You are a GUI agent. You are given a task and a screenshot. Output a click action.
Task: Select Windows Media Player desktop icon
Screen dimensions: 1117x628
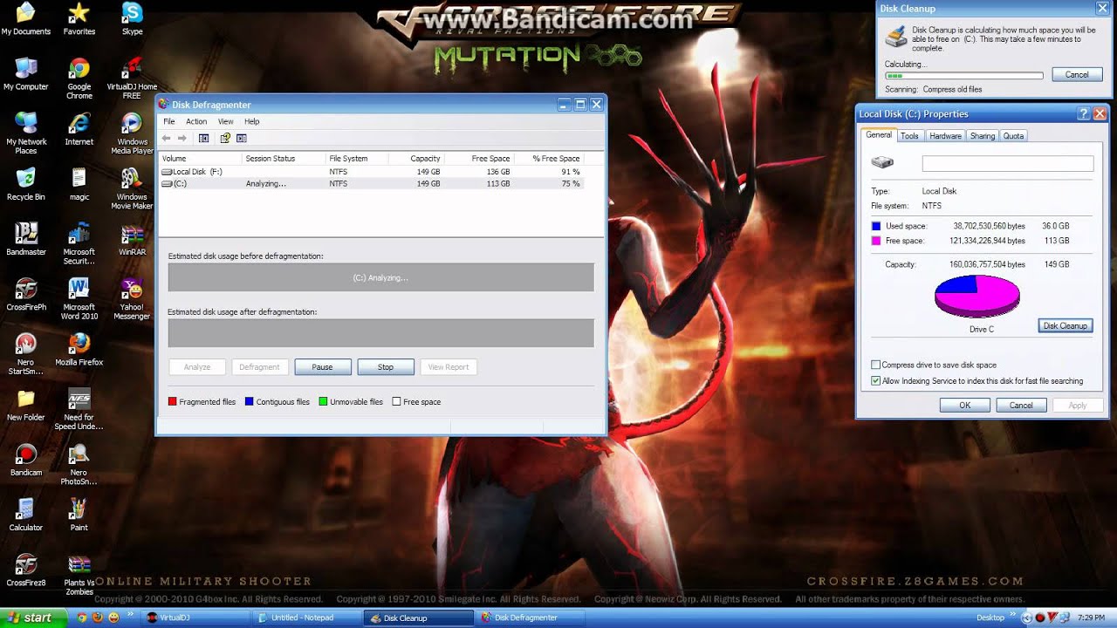(132, 133)
